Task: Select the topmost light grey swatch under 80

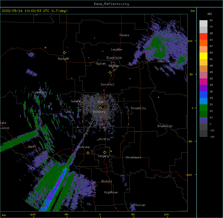Action: [x=203, y=24]
